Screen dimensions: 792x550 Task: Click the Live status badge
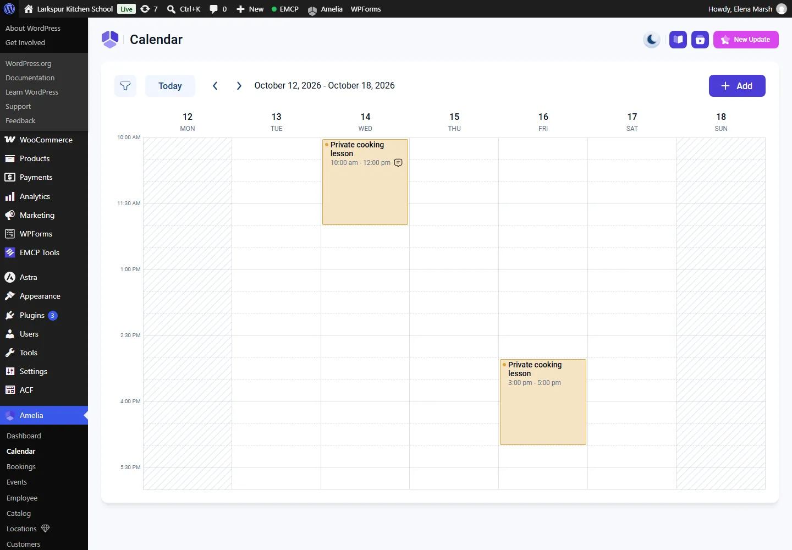(x=127, y=9)
